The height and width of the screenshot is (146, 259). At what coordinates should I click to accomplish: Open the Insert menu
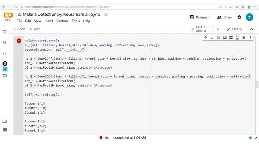tap(49, 21)
